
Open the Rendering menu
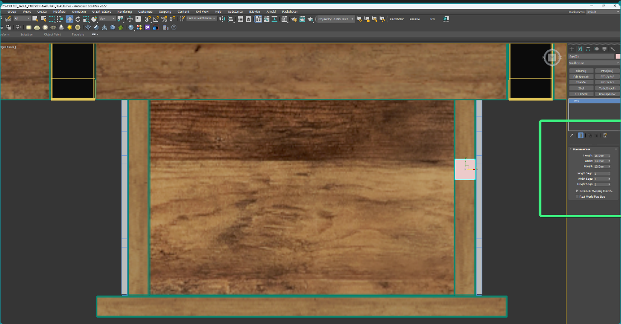pos(124,11)
